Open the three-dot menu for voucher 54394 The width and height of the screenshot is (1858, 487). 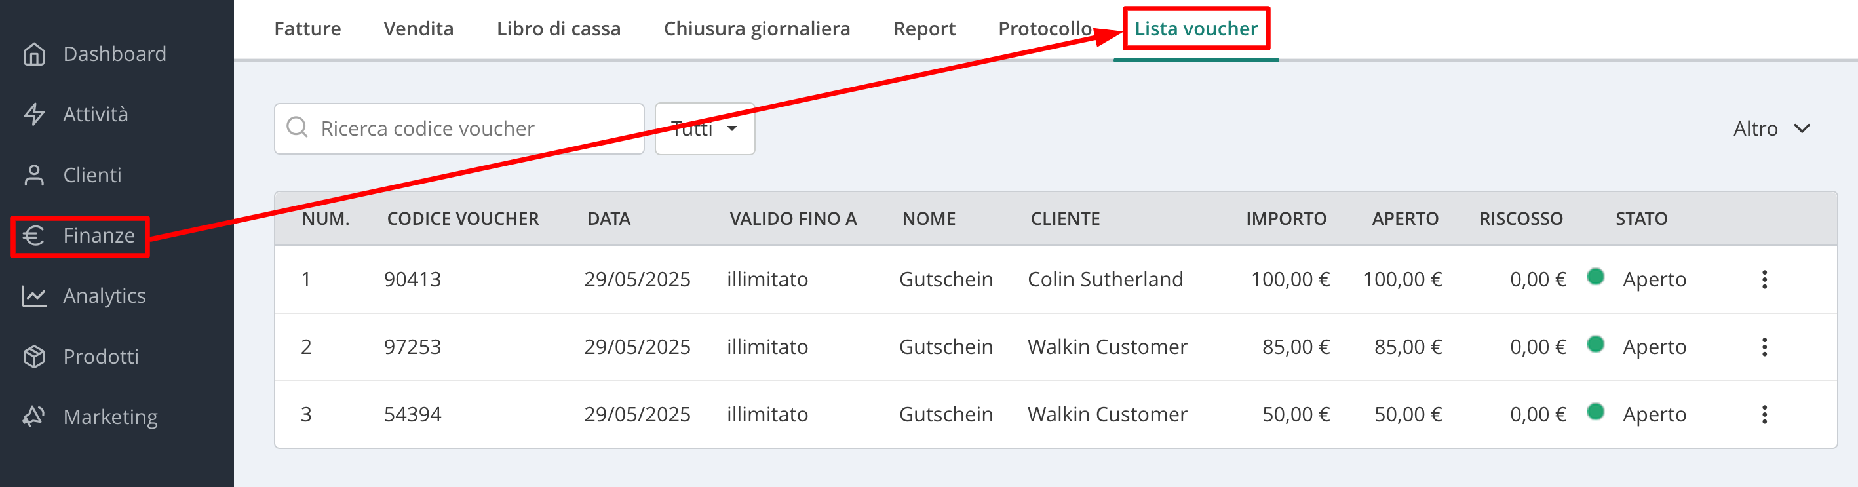pos(1764,414)
